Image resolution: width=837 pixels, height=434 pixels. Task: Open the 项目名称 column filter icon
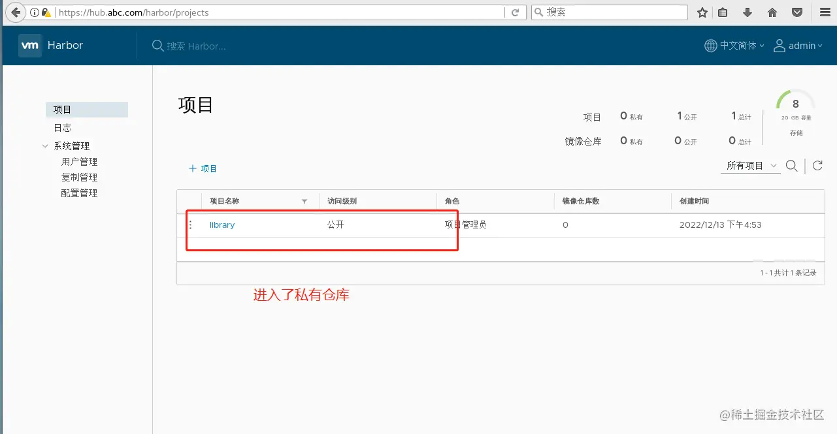point(304,201)
